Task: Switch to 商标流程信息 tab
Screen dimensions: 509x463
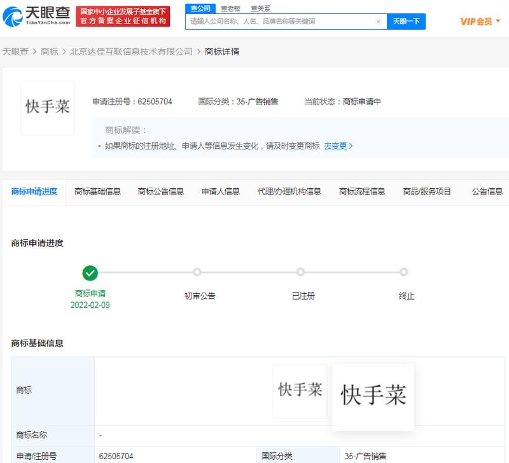Action: [362, 192]
